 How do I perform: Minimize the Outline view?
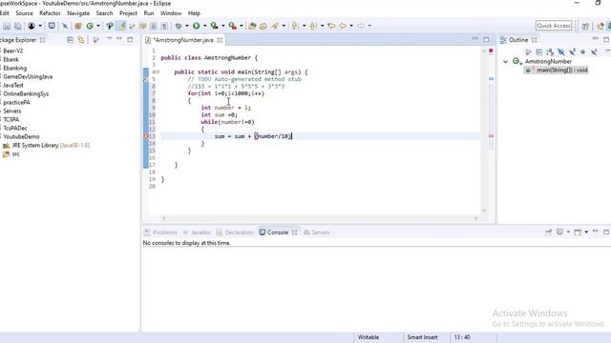[x=595, y=38]
